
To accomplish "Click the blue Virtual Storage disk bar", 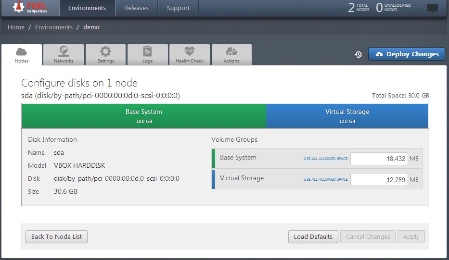I will (347, 116).
